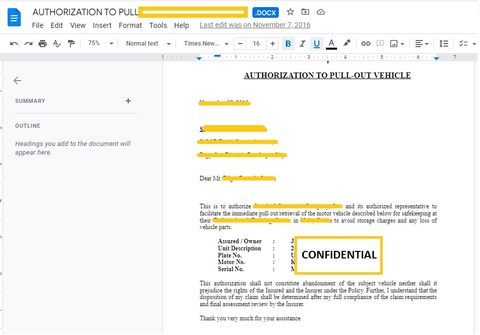Open the File menu
The height and width of the screenshot is (335, 480).
pyautogui.click(x=38, y=25)
